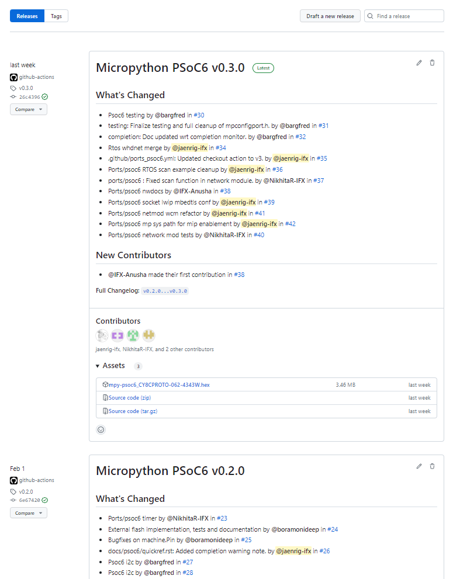Open the Compare dropdown for v0.2.0

coord(29,513)
